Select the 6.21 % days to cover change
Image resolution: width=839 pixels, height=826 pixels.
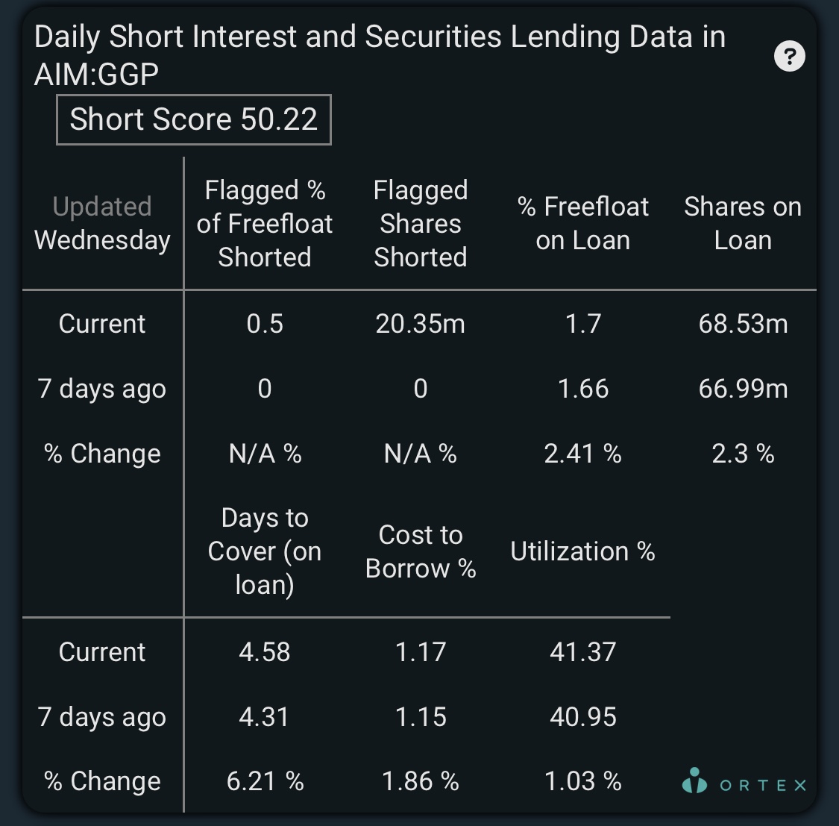click(265, 781)
